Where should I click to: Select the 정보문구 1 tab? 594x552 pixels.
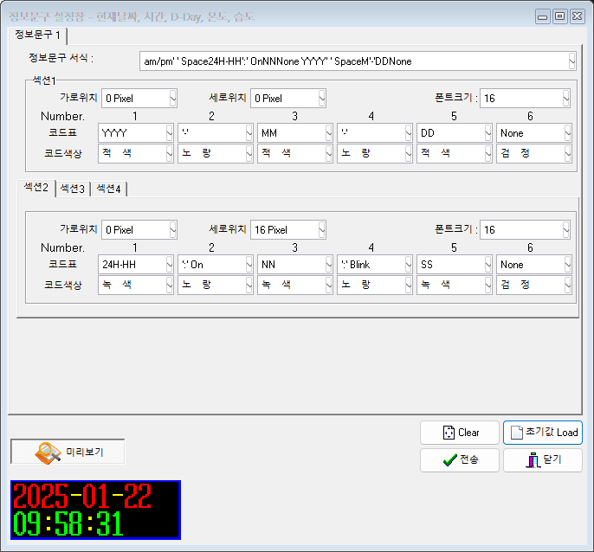coord(38,35)
